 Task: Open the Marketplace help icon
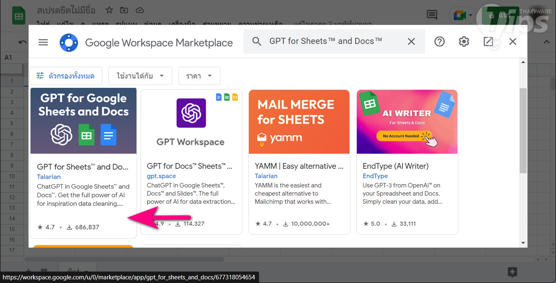[440, 41]
